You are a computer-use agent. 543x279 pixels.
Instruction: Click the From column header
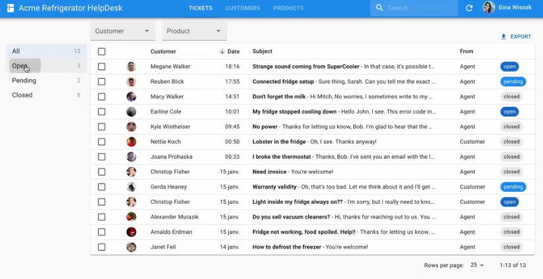coord(466,51)
